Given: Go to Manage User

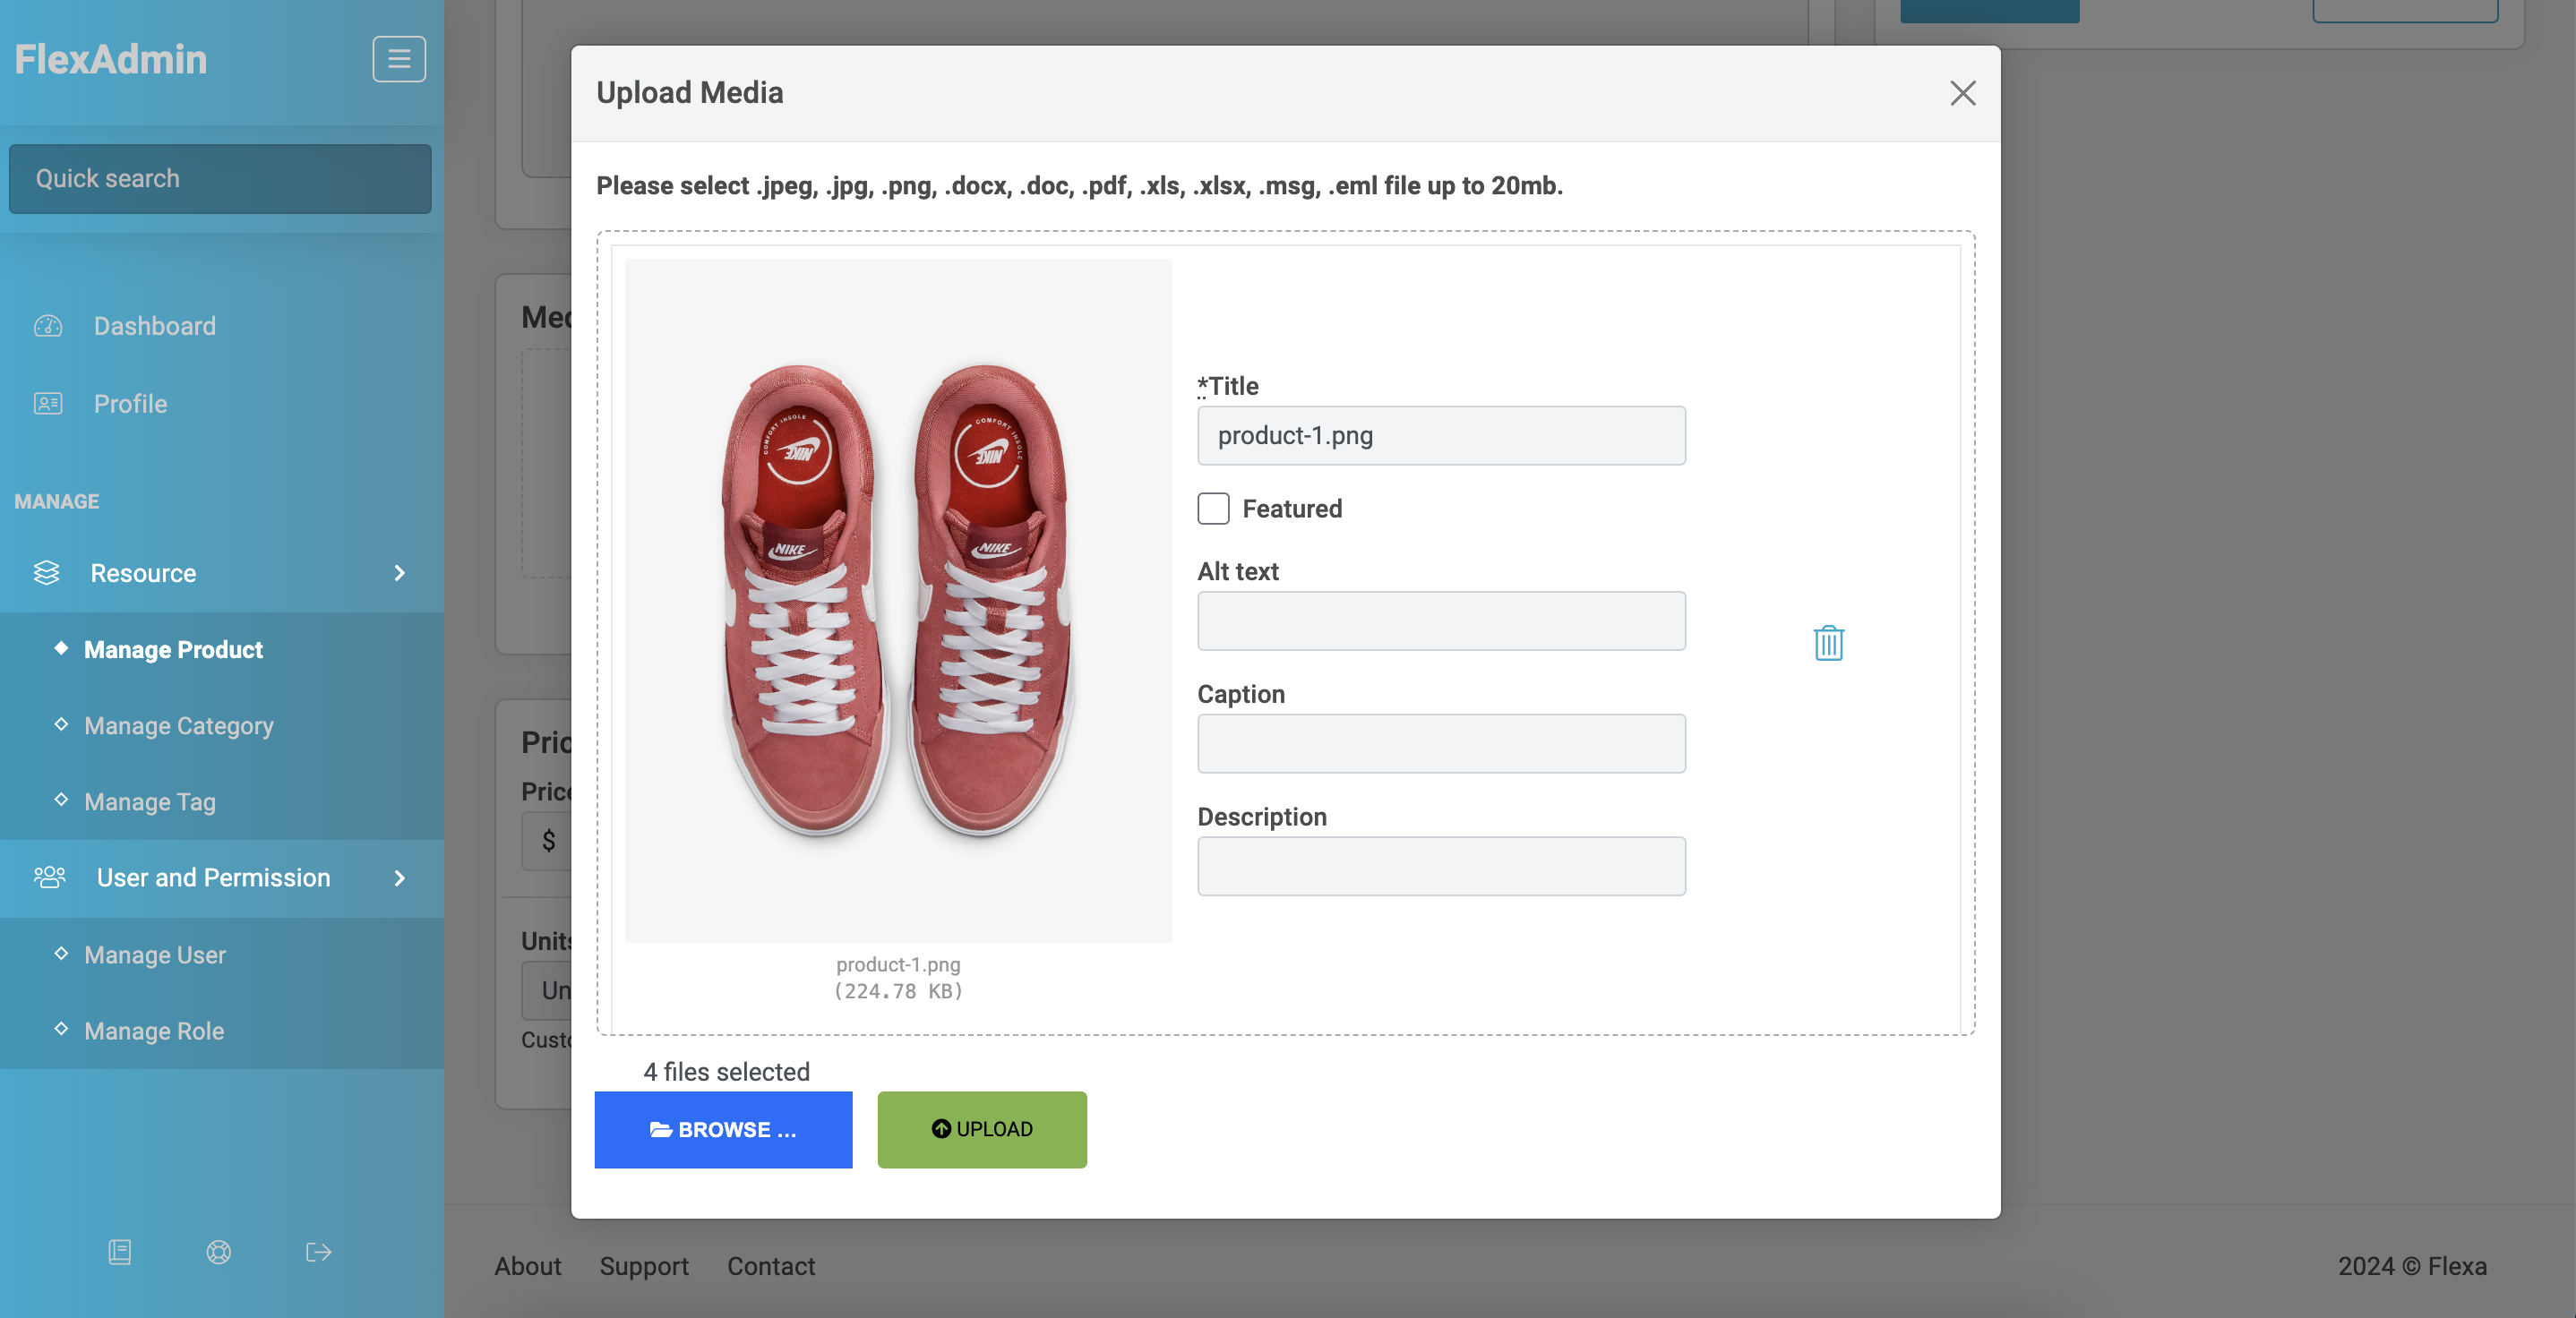Looking at the screenshot, I should point(155,955).
